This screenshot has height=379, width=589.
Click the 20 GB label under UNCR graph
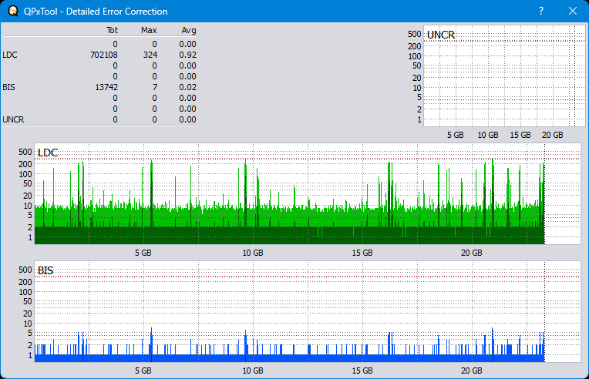[x=553, y=135]
